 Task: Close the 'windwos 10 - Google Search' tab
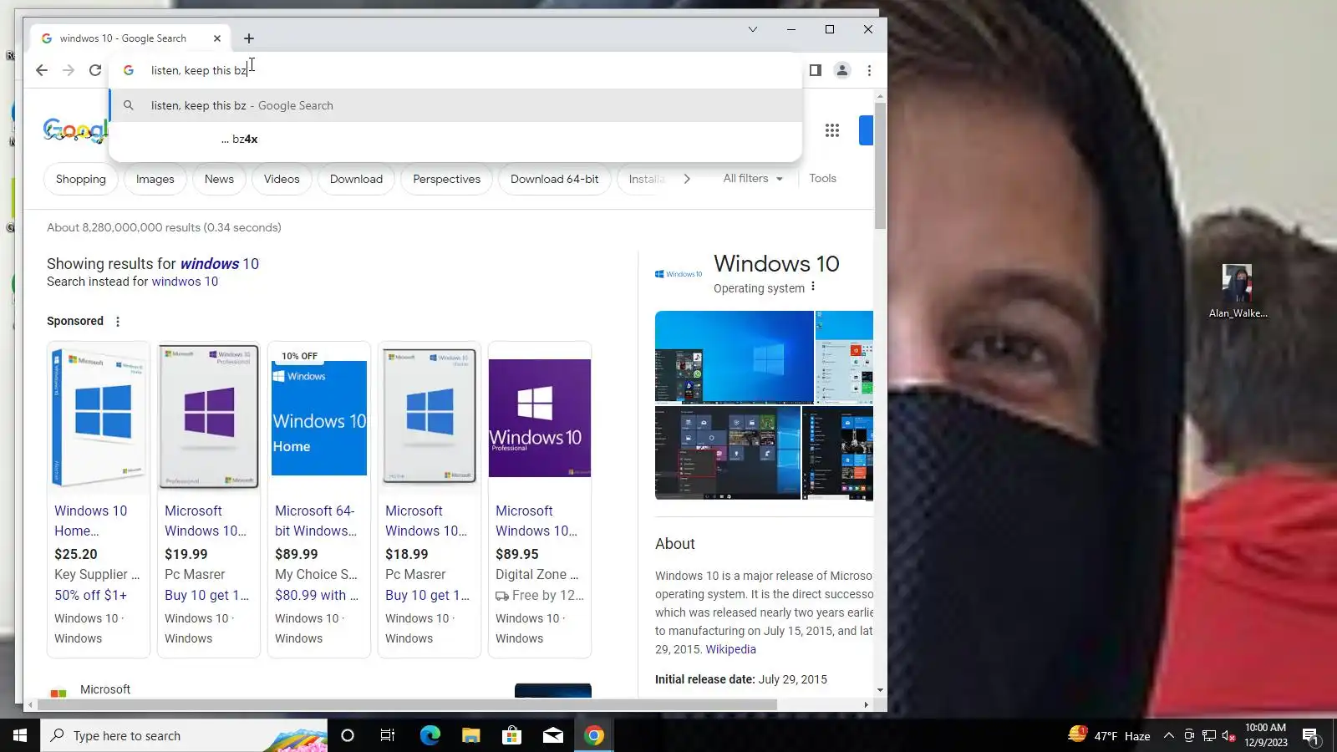click(x=217, y=38)
